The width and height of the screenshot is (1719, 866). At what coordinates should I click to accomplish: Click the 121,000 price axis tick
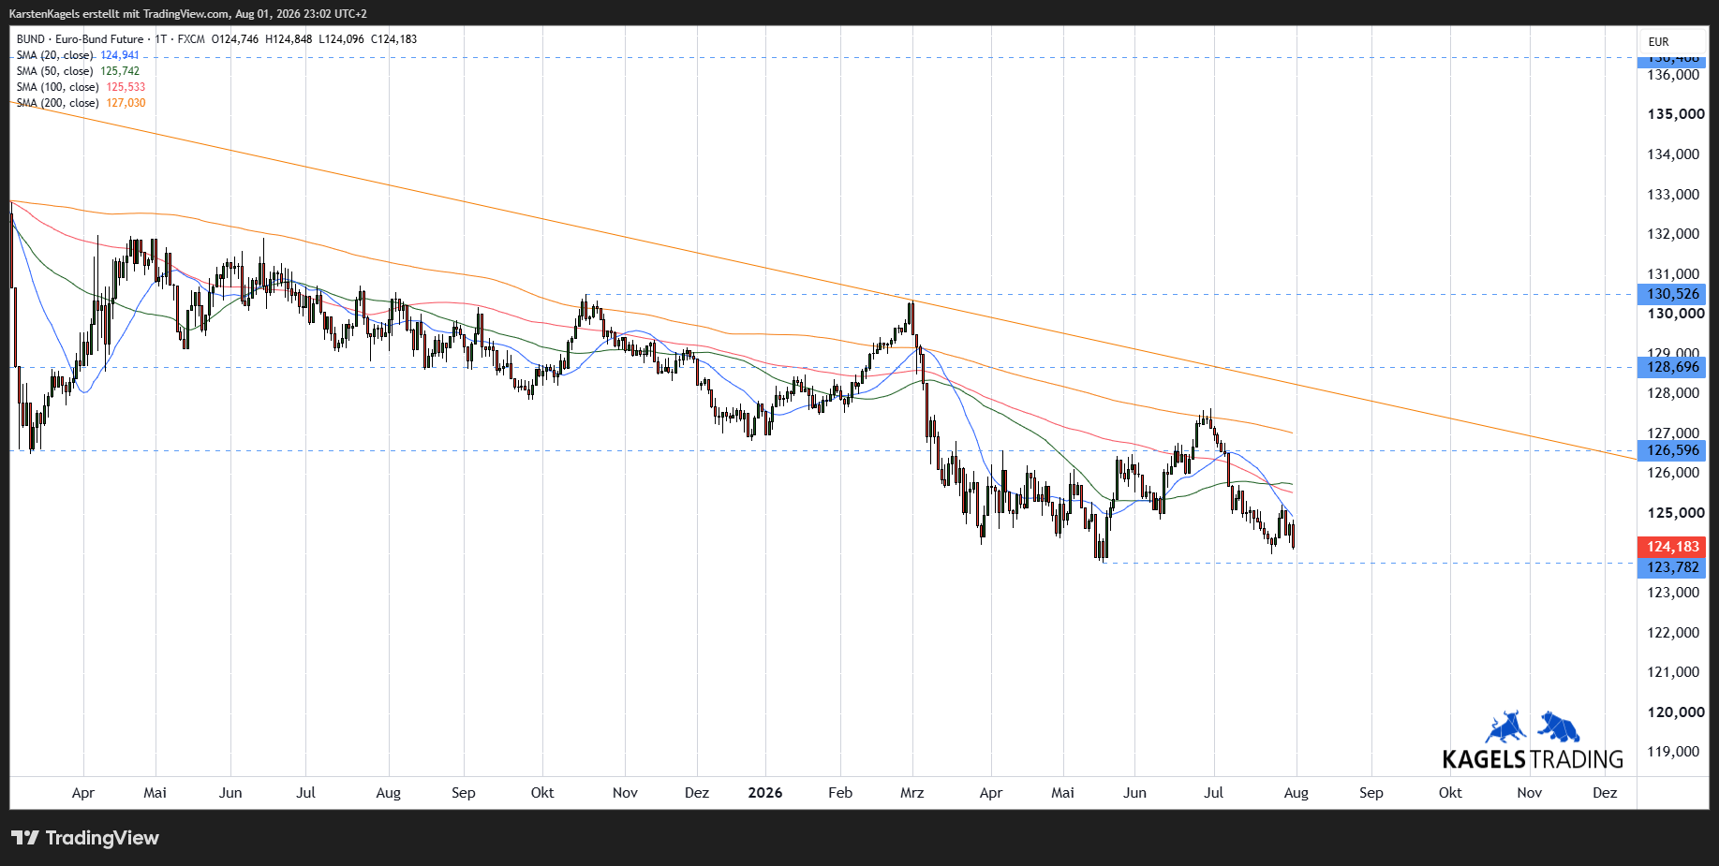coord(1673,672)
